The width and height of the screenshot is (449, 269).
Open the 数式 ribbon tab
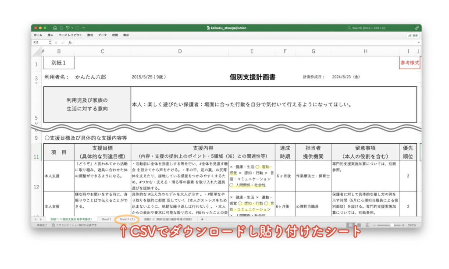90,35
